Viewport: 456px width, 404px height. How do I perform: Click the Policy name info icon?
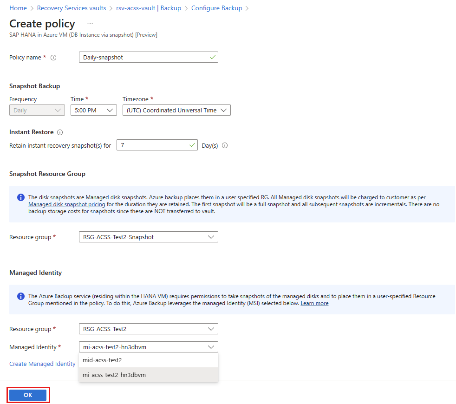point(53,58)
